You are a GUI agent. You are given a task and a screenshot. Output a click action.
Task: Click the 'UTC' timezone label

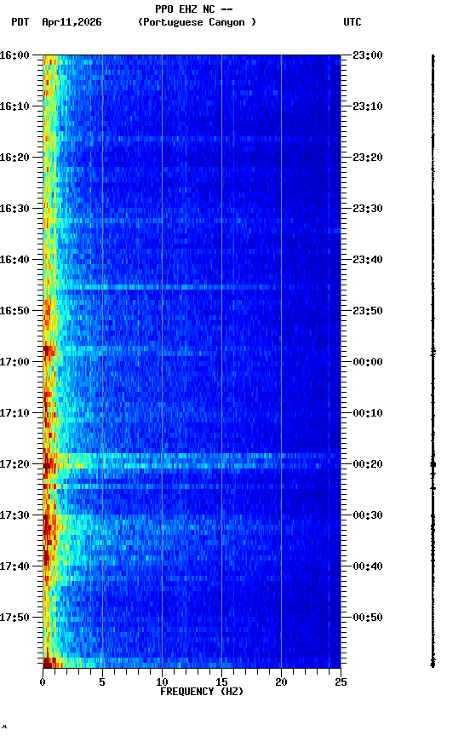(352, 22)
